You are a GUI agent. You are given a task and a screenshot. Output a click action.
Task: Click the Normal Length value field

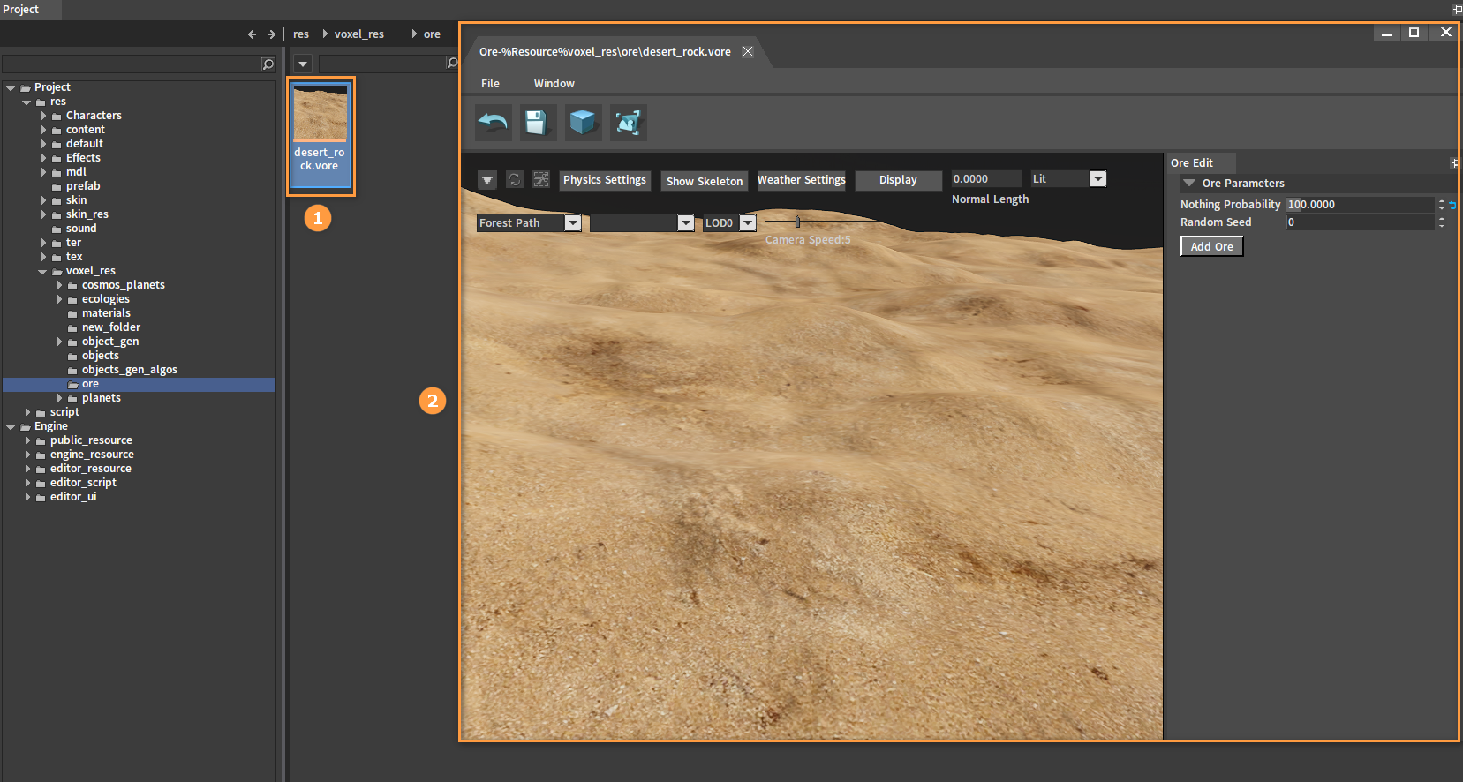coord(985,179)
